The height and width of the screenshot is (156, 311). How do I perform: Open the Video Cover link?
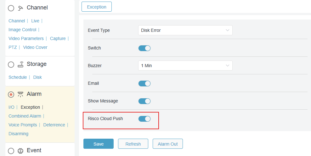pyautogui.click(x=35, y=47)
